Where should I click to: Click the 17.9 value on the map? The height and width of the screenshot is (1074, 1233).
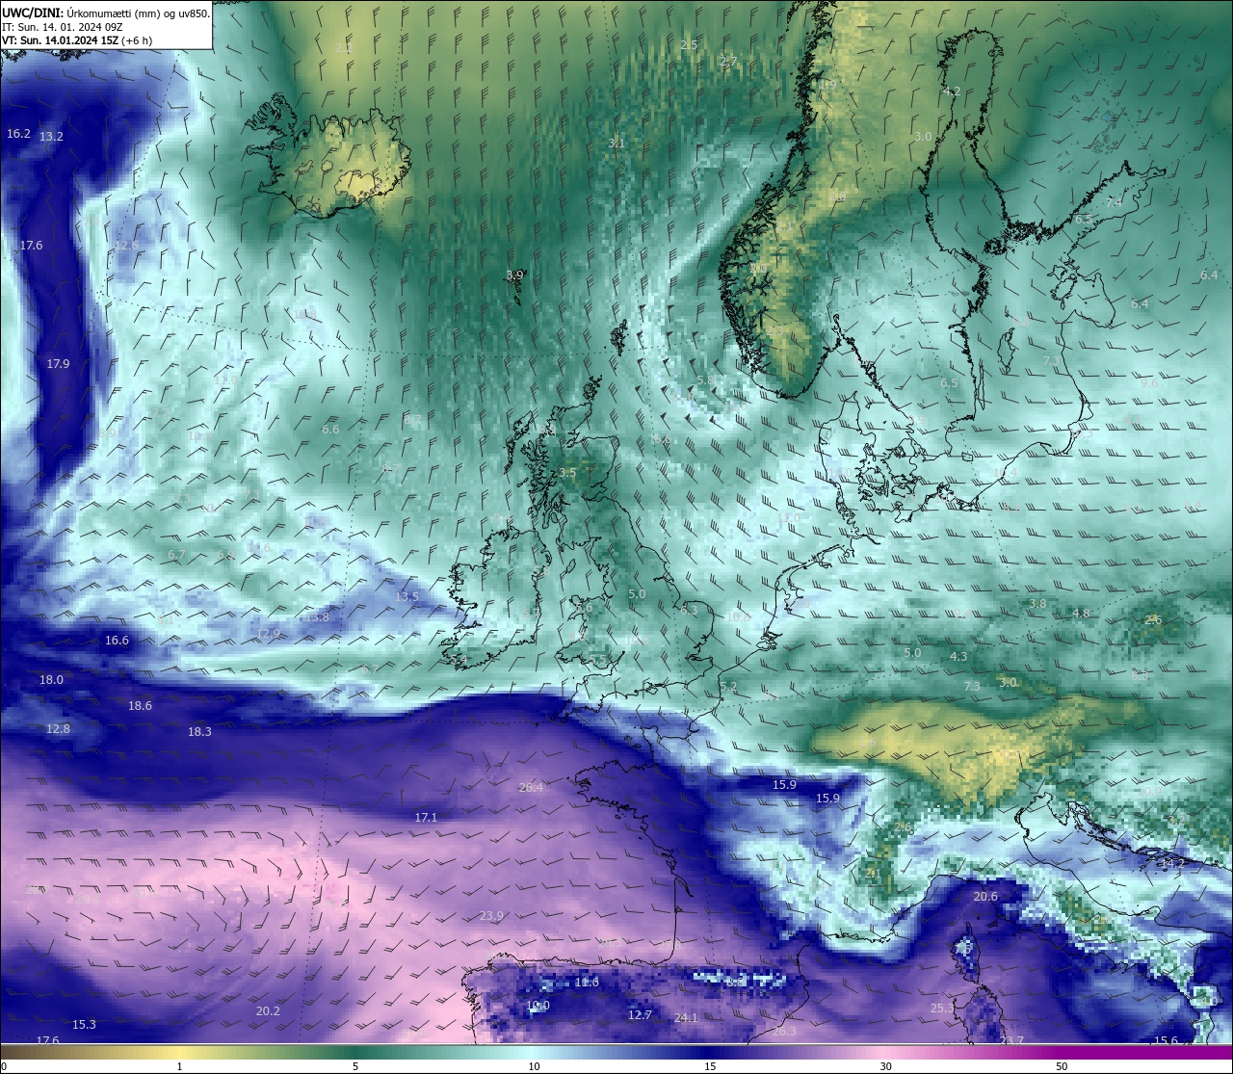(58, 364)
